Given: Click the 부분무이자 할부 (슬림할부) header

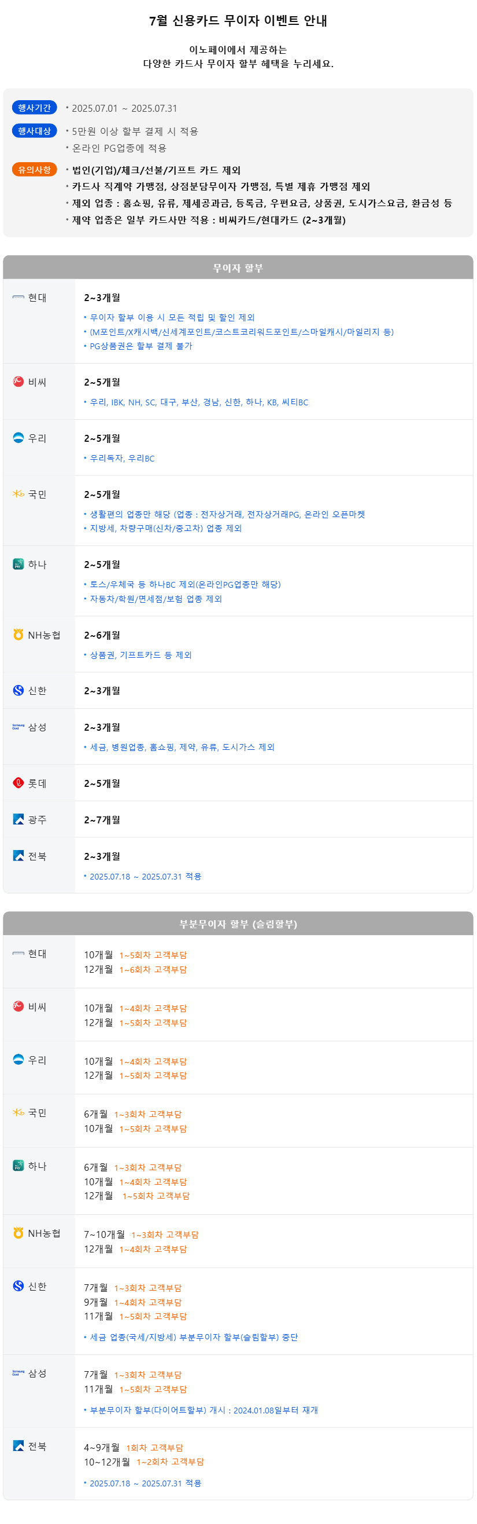Looking at the screenshot, I should pyautogui.click(x=238, y=925).
